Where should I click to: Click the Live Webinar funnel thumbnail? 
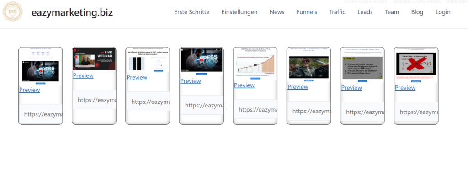(94, 59)
